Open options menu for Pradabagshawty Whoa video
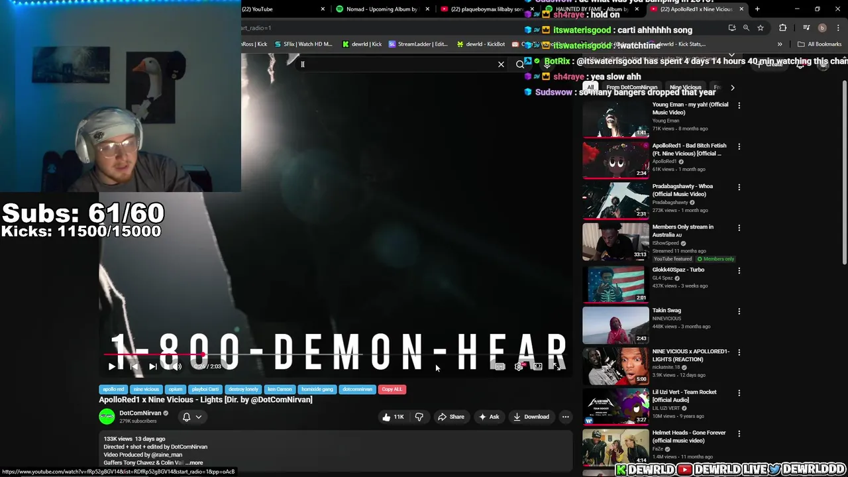The image size is (848, 477). pyautogui.click(x=739, y=187)
